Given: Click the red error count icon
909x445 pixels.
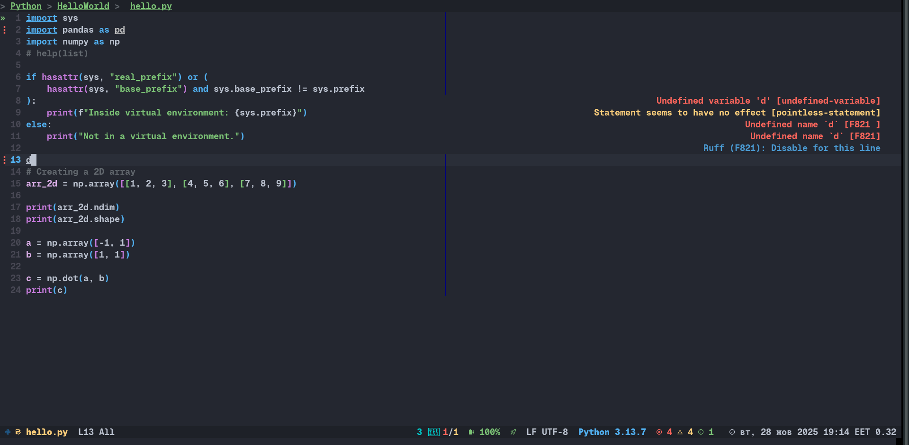Looking at the screenshot, I should (x=659, y=432).
